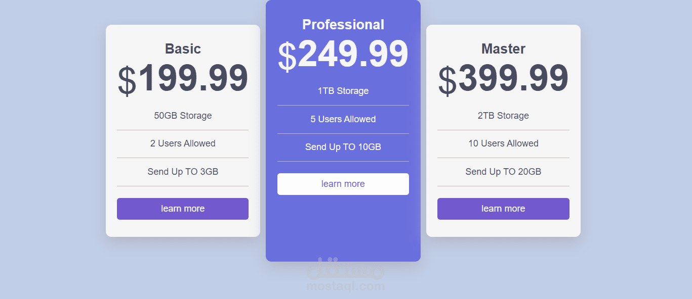Click the 10 Users Allowed feature
692x299 pixels.
pyautogui.click(x=503, y=143)
